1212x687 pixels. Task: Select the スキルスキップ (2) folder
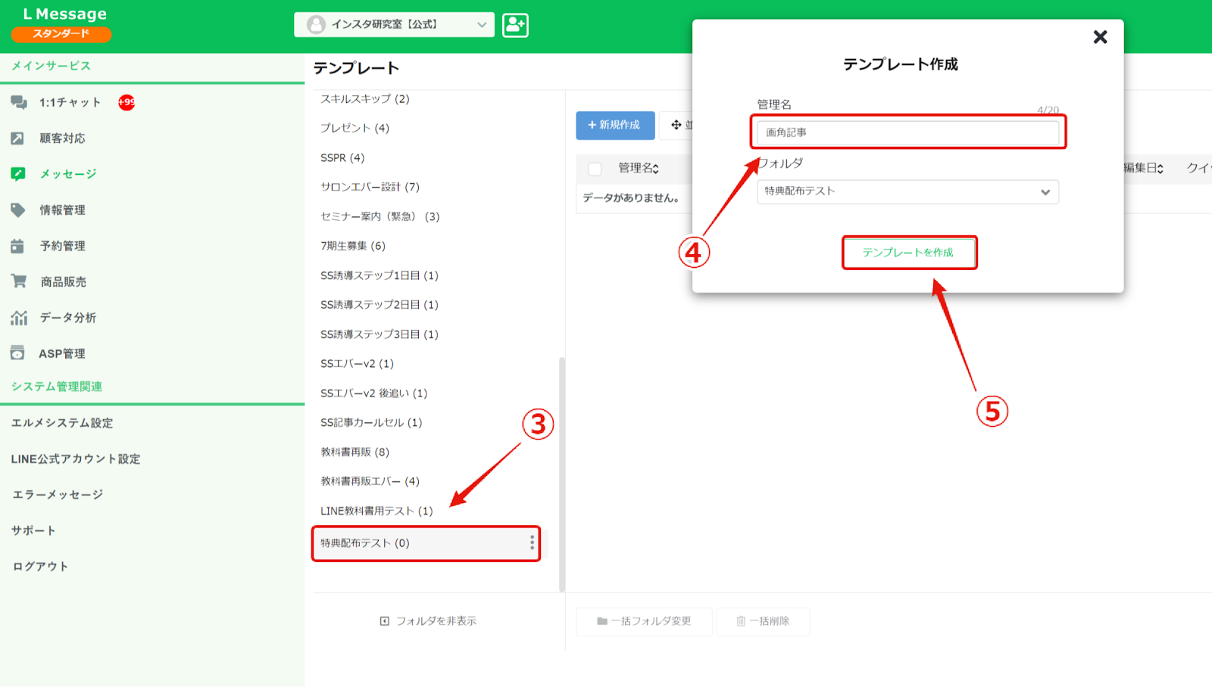point(364,99)
